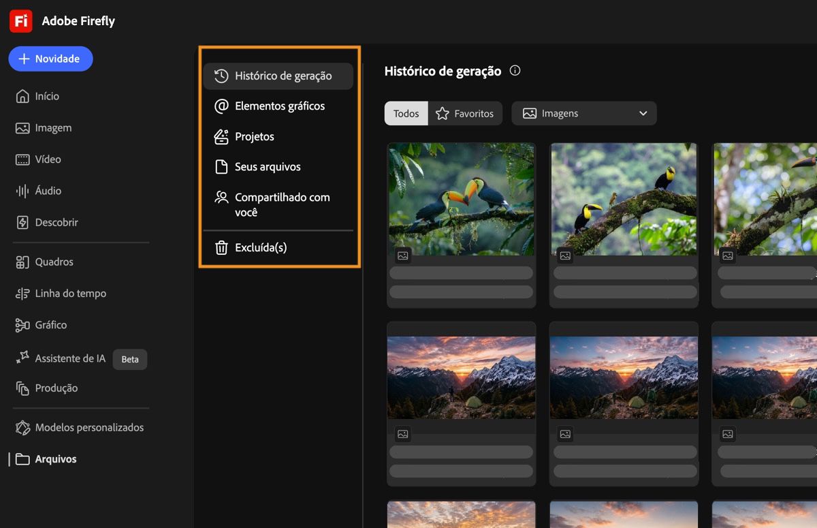
Task: Open the Áudio waveform icon
Action: (22, 191)
